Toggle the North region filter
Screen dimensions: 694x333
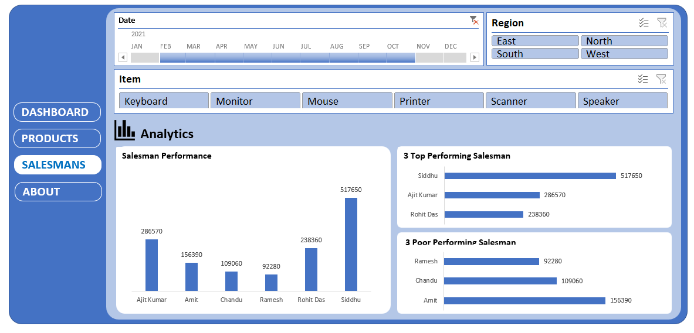point(624,41)
